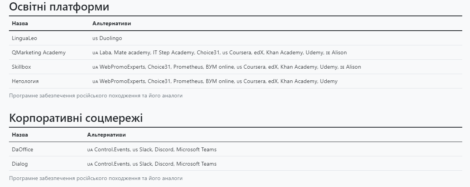470x187 pixels.
Task: Click Prometheus in the Skillbox row
Action: (x=188, y=67)
